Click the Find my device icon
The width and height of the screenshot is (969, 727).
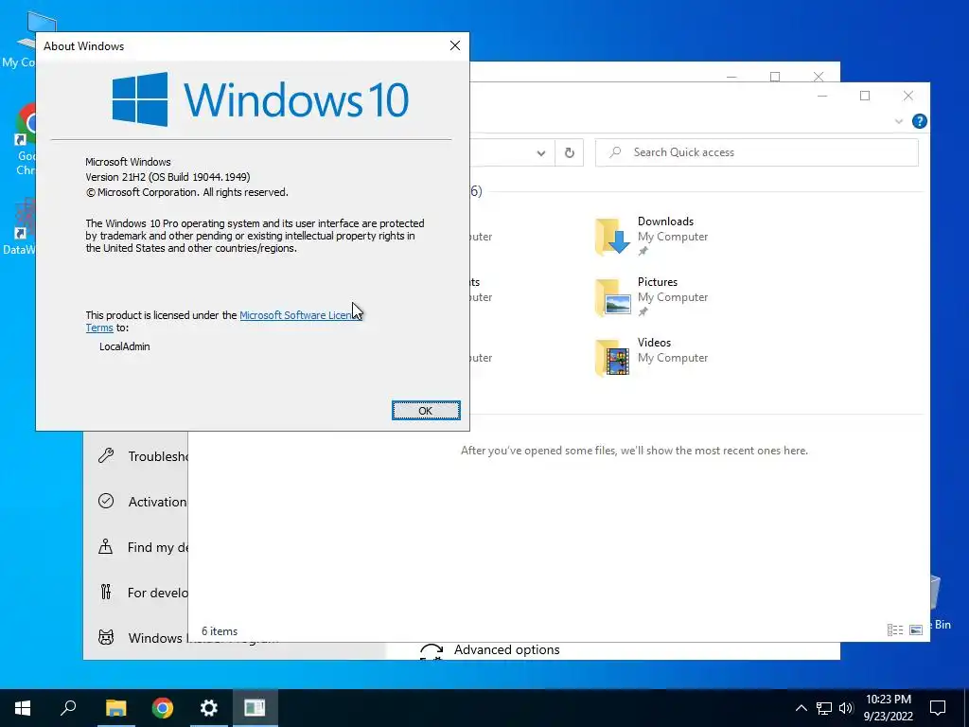pyautogui.click(x=106, y=547)
